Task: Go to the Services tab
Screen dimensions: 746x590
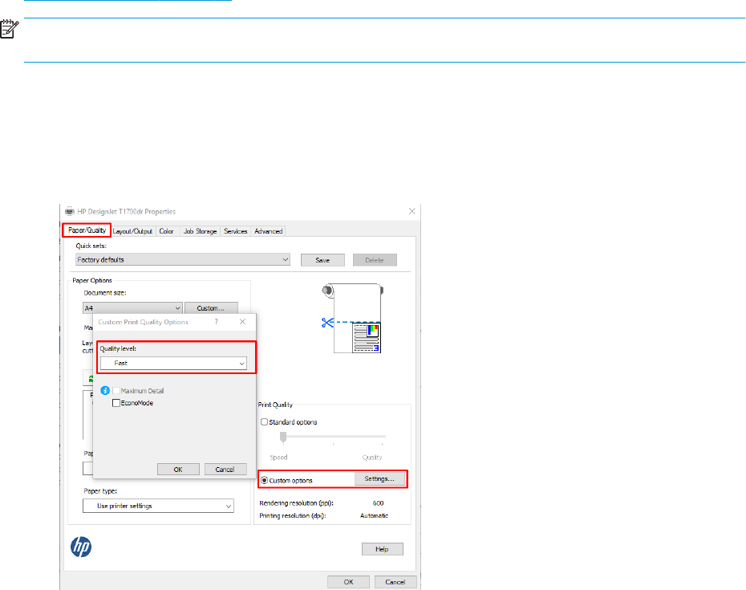Action: 236,231
